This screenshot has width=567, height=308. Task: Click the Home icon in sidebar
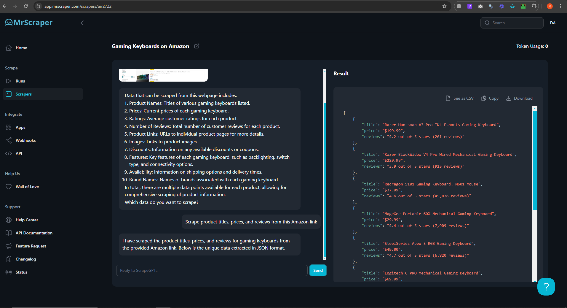(9, 48)
